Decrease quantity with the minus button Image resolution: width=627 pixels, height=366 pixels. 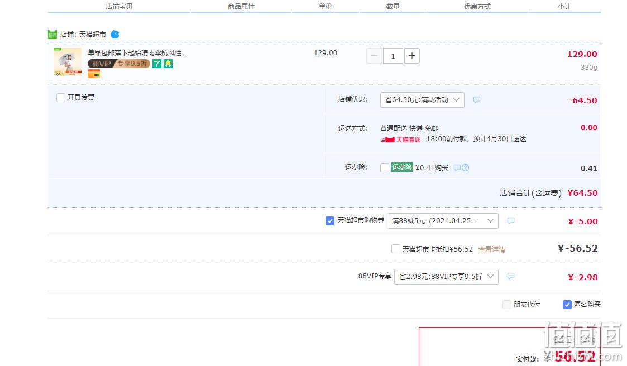pyautogui.click(x=374, y=56)
